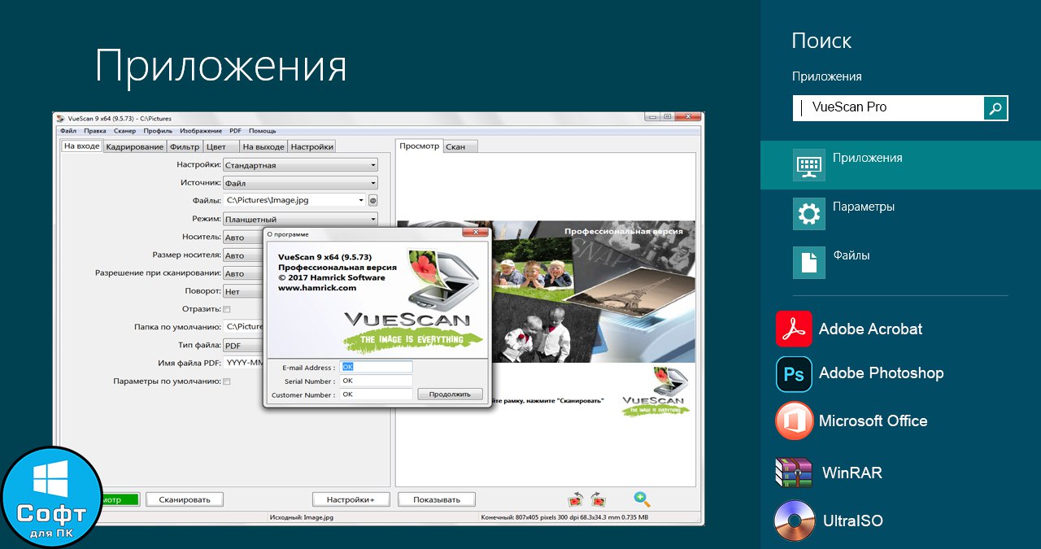The image size is (1041, 549).
Task: Switch to the Кадрирование tab
Action: (134, 146)
